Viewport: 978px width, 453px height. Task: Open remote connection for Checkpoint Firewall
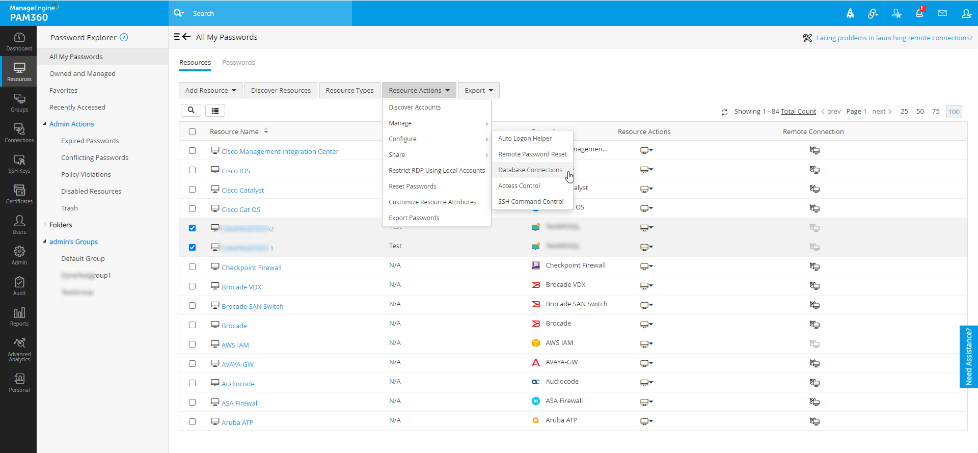coord(814,267)
